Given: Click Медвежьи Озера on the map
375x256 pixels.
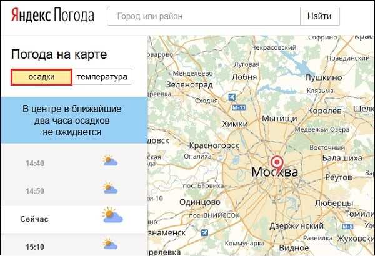Looking at the screenshot, I should 322,129.
